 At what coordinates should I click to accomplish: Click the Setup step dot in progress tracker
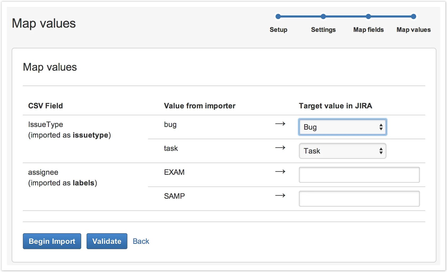pos(278,17)
